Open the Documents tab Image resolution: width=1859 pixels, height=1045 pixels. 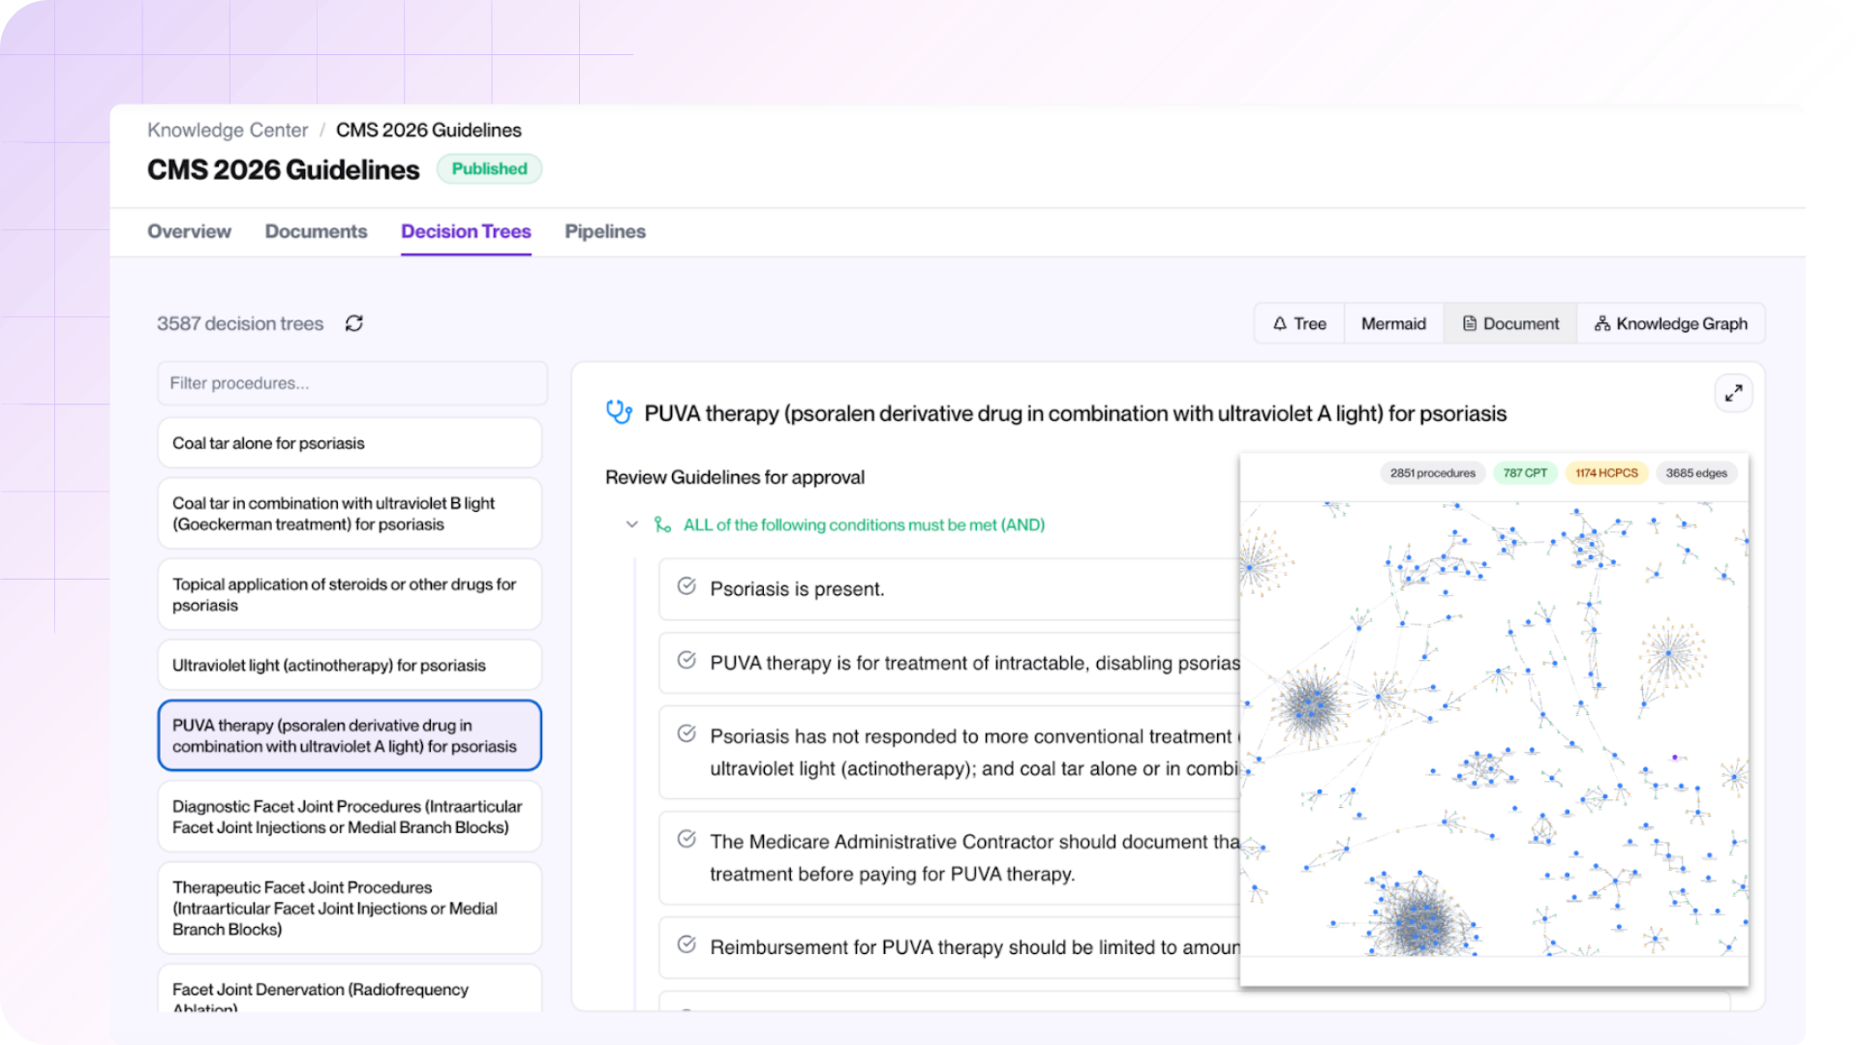(316, 231)
